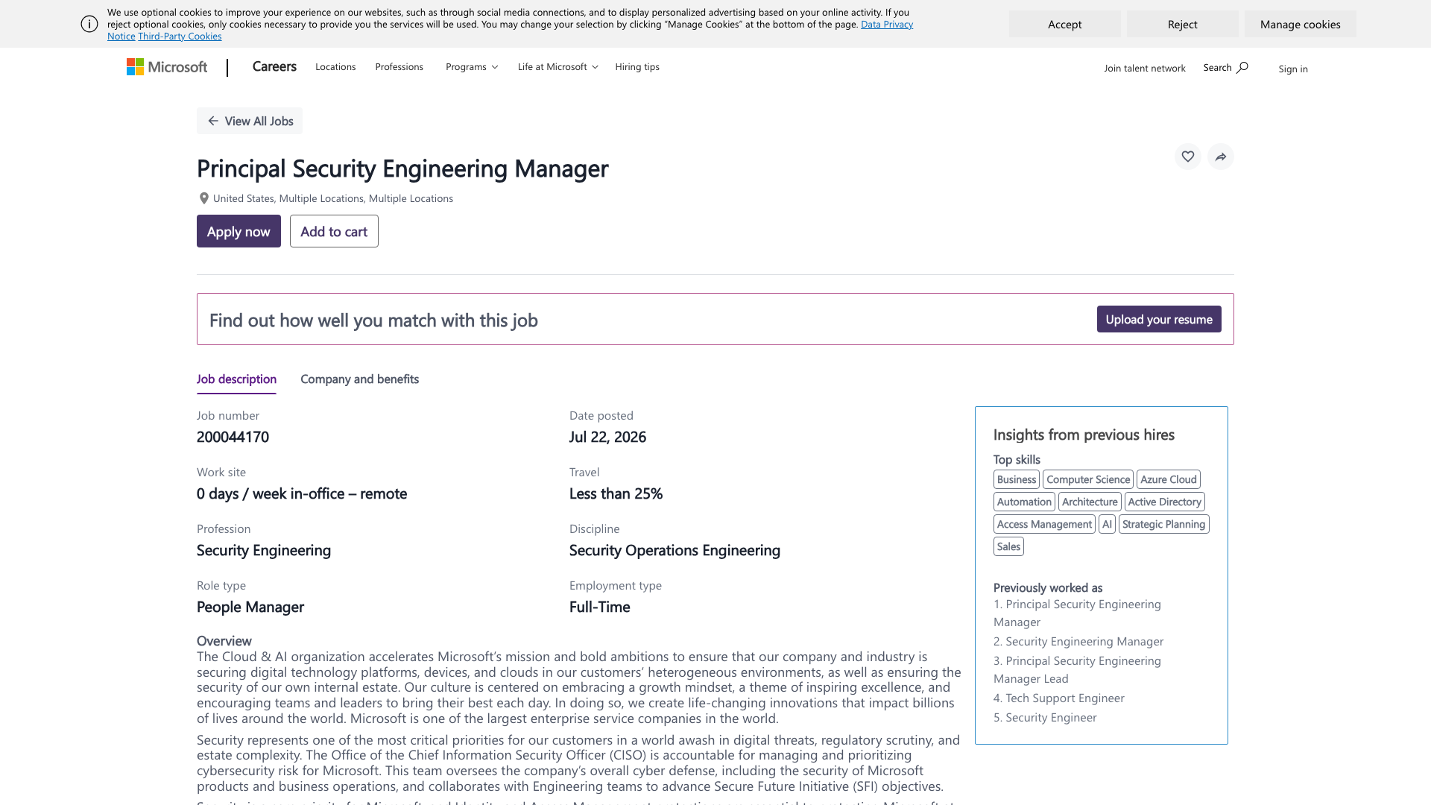Click the Overview heading
The height and width of the screenshot is (805, 1431).
click(224, 641)
